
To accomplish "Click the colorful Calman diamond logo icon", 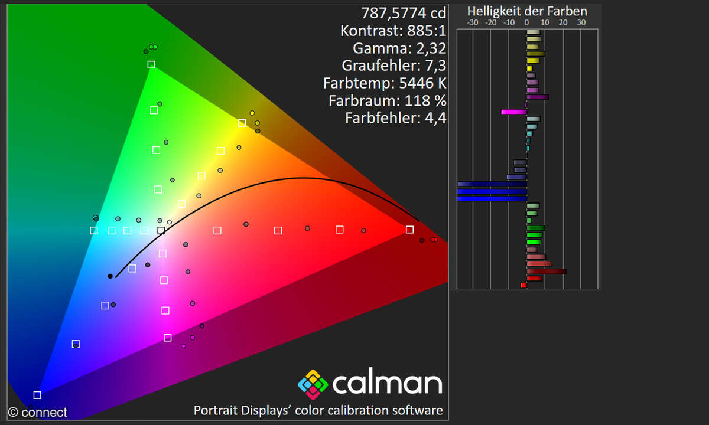I will 312,384.
